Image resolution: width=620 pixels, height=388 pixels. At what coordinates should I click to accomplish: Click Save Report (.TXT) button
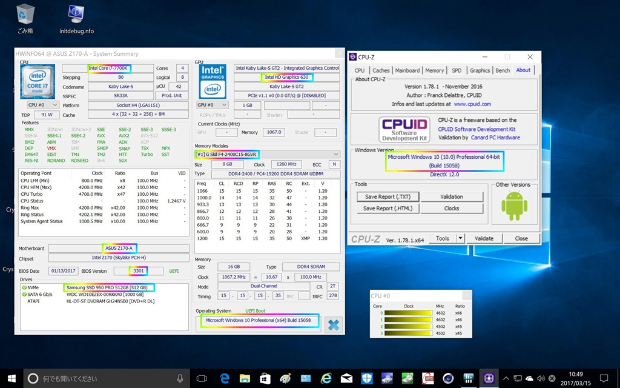coord(387,196)
